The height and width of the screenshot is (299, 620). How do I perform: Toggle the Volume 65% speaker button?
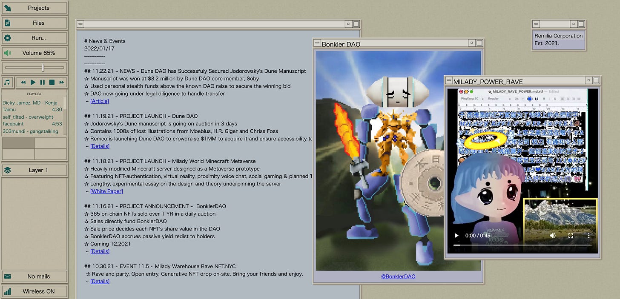[34, 53]
